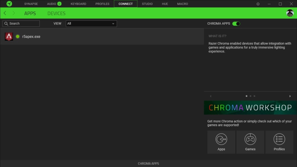
Task: Open the Studio tab
Action: click(x=147, y=4)
